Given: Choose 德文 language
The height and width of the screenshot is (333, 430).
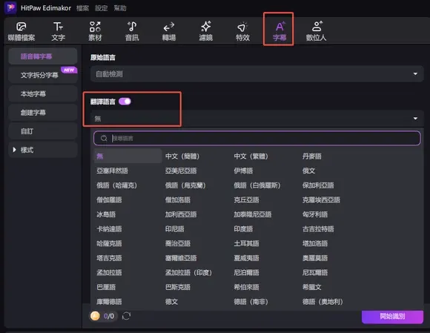Looking at the screenshot, I should click(171, 301).
